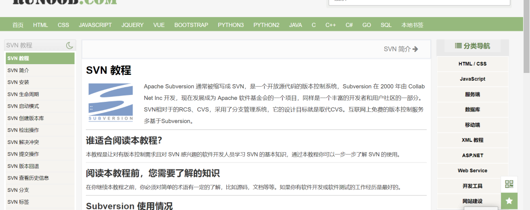530x210 pixels.
Task: Click heading 阅读本教程前，您需要了解的知识
Action: tap(153, 173)
